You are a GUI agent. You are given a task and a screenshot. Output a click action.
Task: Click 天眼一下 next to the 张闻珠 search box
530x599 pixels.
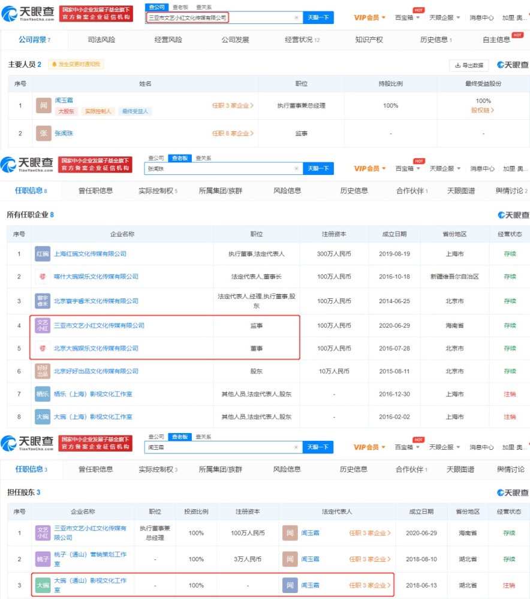(x=318, y=168)
